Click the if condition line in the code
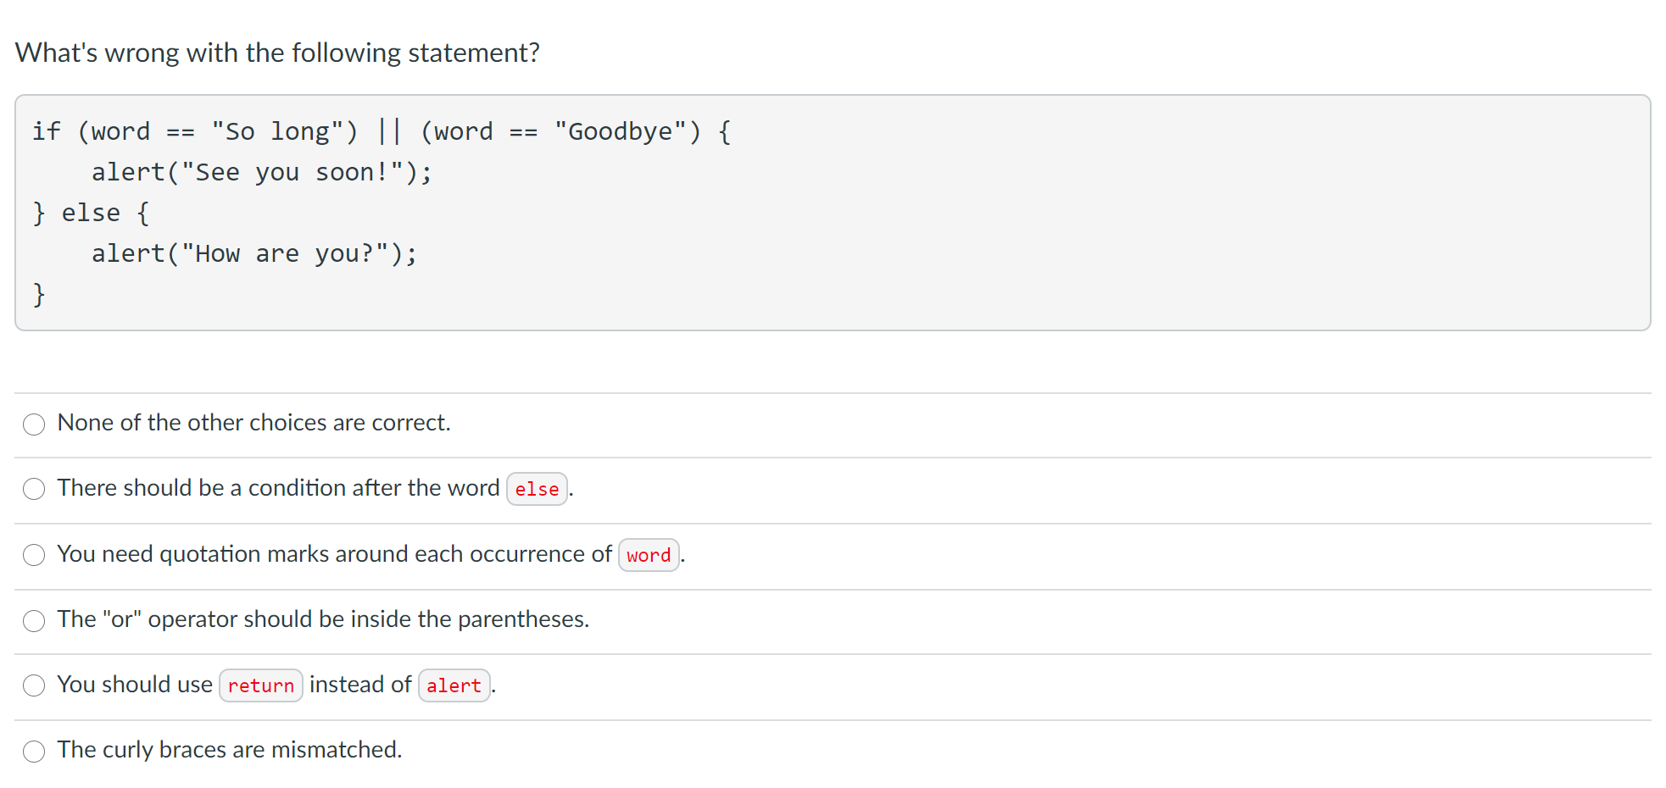The width and height of the screenshot is (1666, 788). (382, 131)
